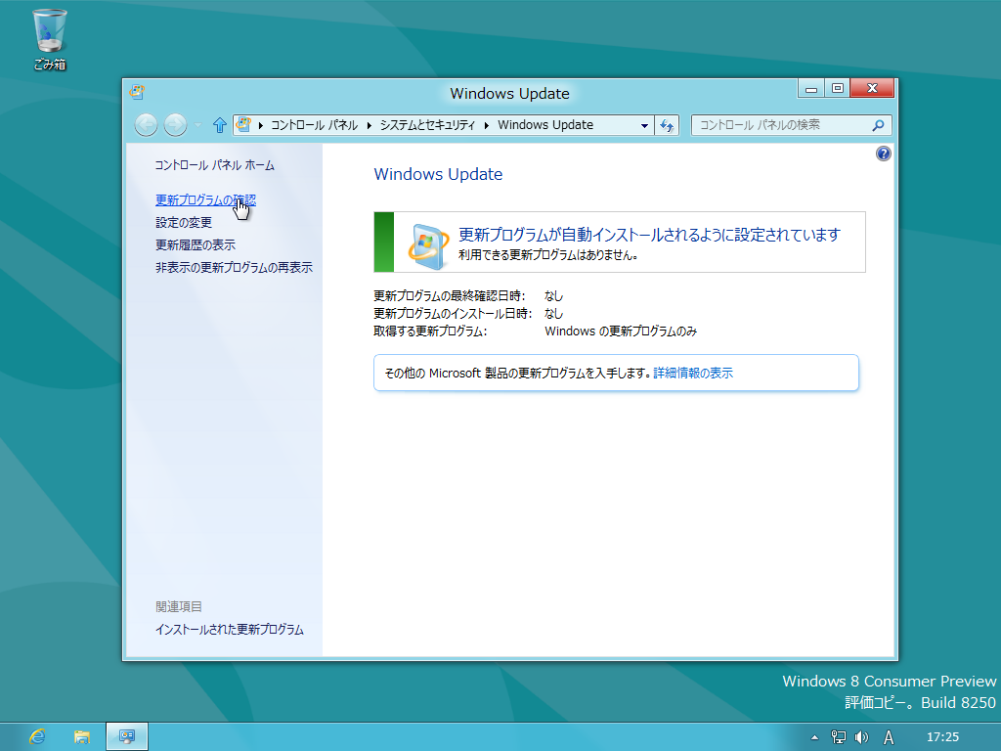Click the 関連項目 section label

[x=179, y=606]
